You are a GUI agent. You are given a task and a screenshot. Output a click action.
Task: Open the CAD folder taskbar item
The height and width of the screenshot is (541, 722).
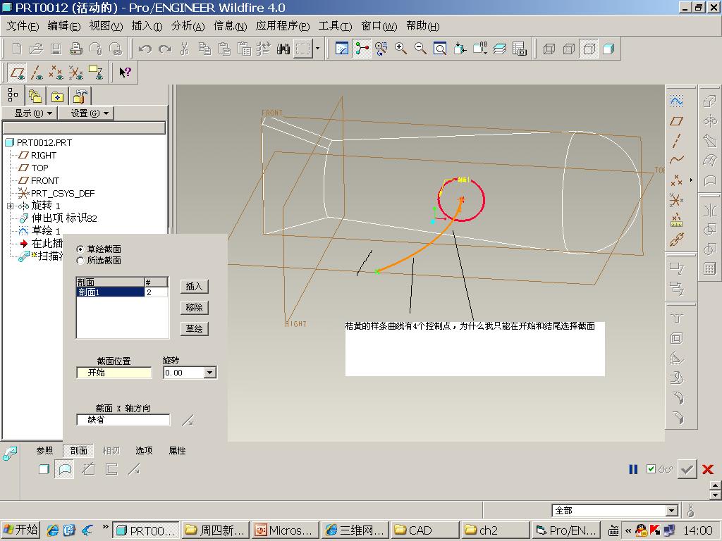425,530
